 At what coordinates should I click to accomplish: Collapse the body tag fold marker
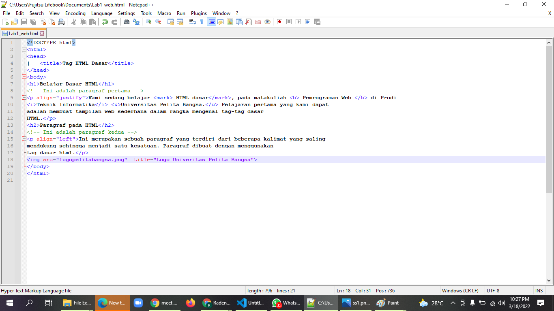tap(24, 77)
